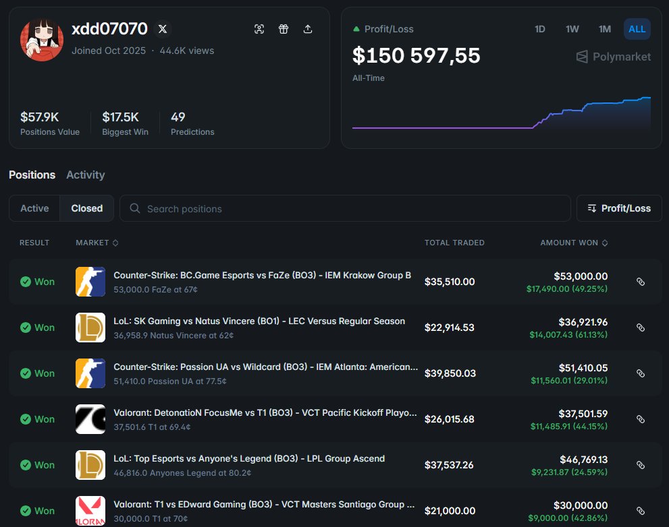Copy link for DetonatioN FocusMe vs T1 row
The width and height of the screenshot is (669, 527).
coord(641,419)
